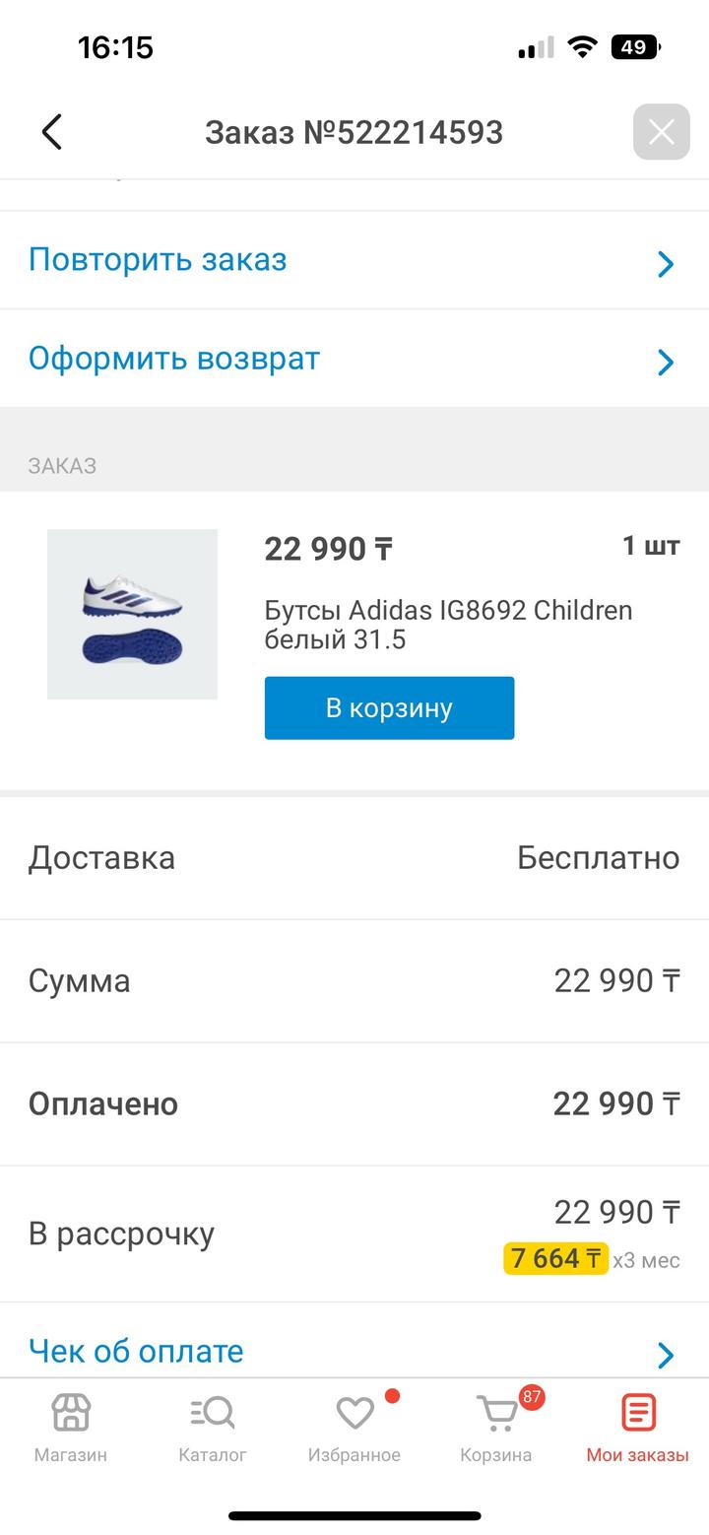The width and height of the screenshot is (709, 1535).
Task: Tap the Adidas boots product thumbnail
Action: (132, 614)
